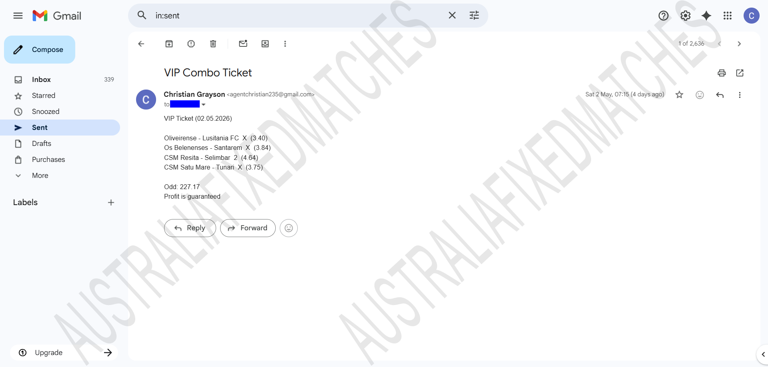Viewport: 768px width, 367px height.
Task: Add emoji reaction next to Forward
Action: coord(289,228)
